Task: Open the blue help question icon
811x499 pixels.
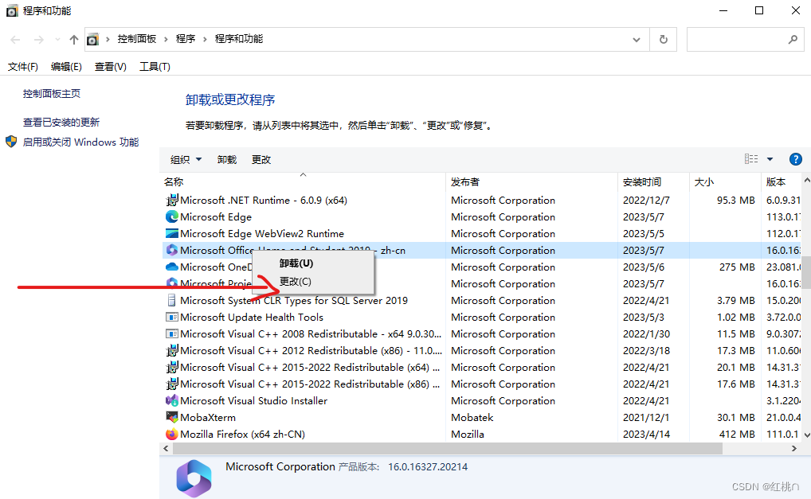Action: [x=796, y=159]
